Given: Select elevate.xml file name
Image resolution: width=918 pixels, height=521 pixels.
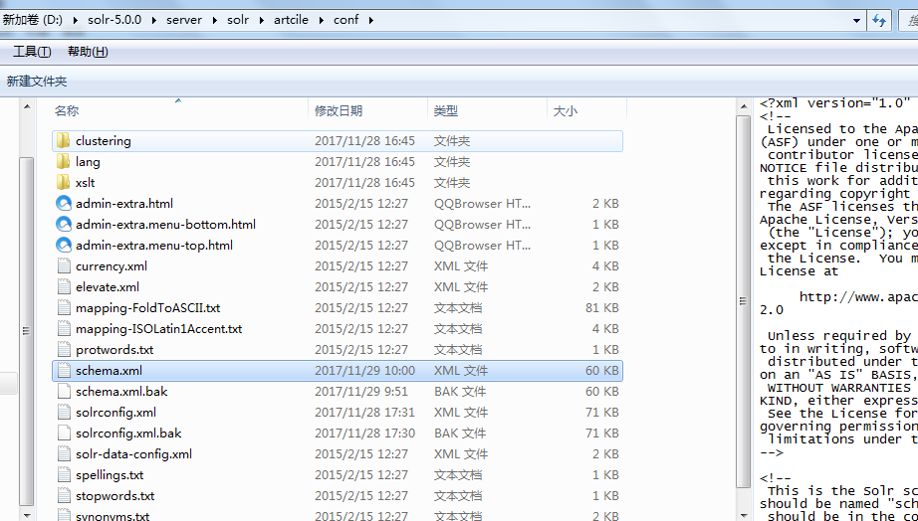Looking at the screenshot, I should (x=108, y=287).
